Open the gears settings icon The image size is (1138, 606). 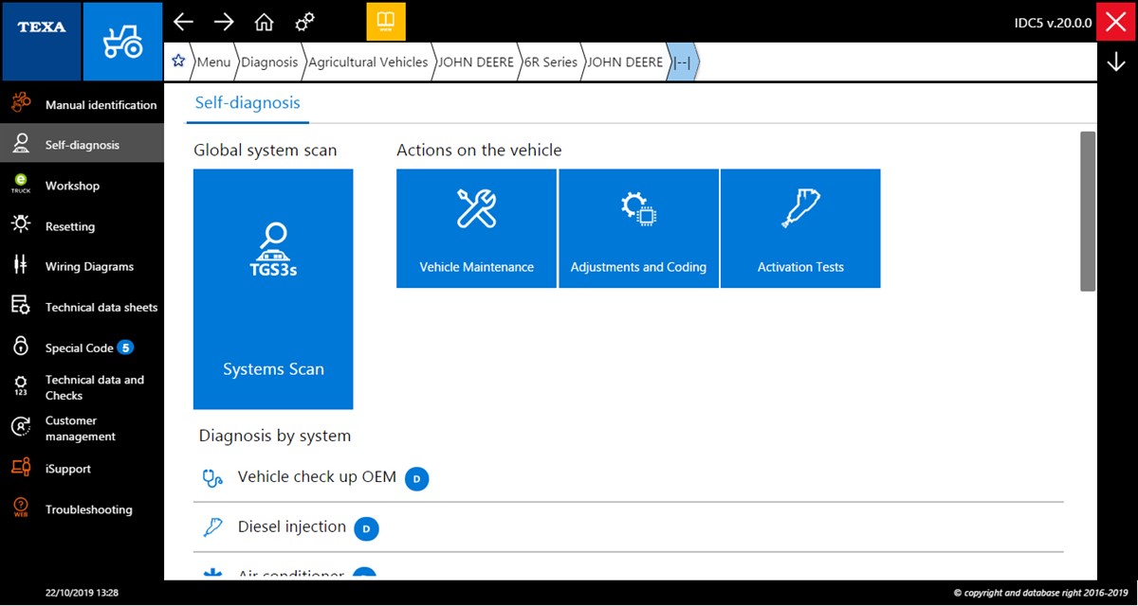(x=304, y=22)
